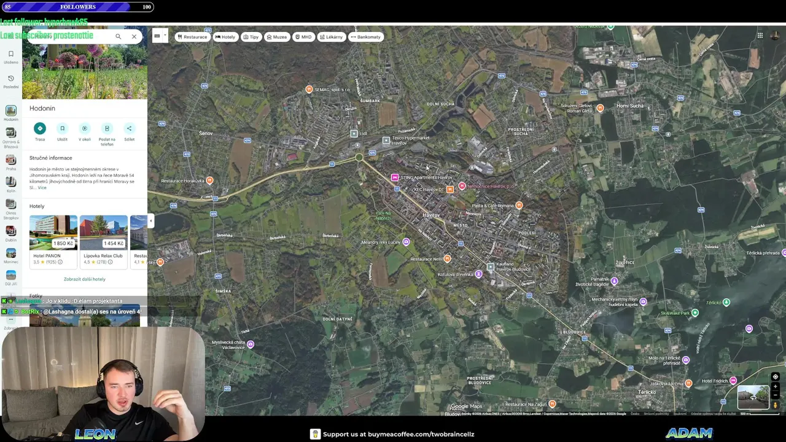
Task: Pick up the Street View pegman
Action: pyautogui.click(x=775, y=405)
